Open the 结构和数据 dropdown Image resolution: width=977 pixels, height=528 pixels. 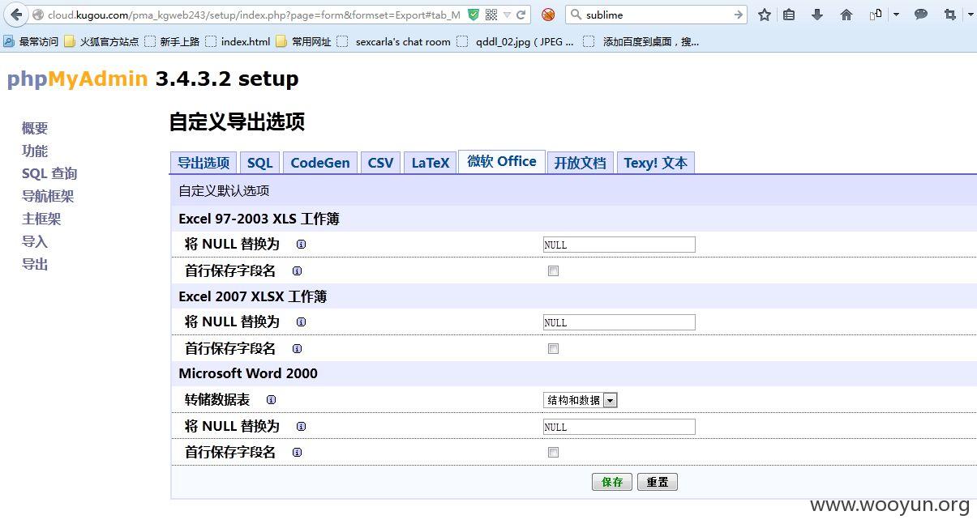(581, 400)
